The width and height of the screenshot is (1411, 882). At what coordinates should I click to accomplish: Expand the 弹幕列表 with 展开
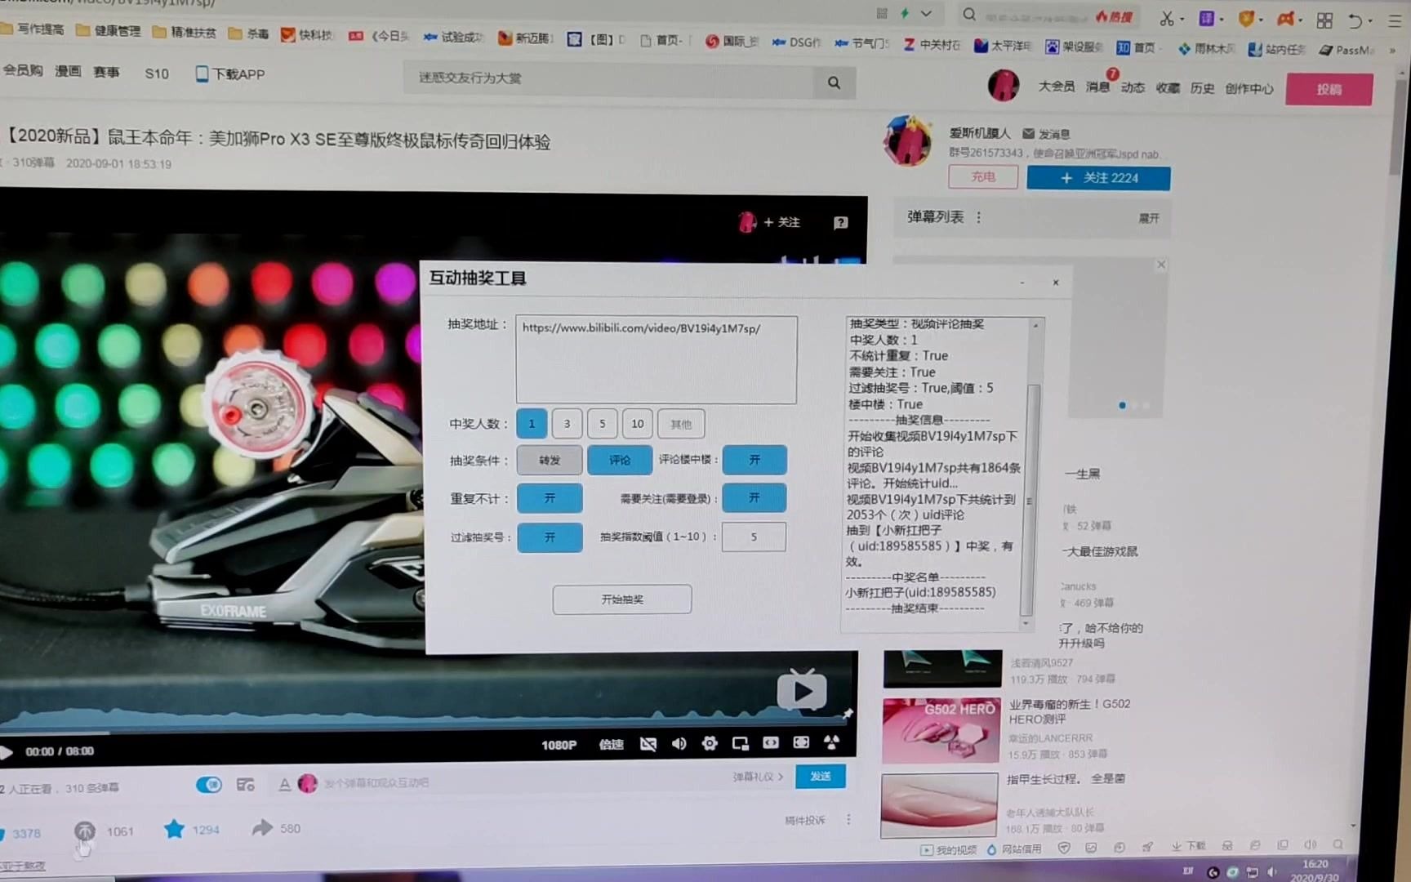pos(1149,218)
